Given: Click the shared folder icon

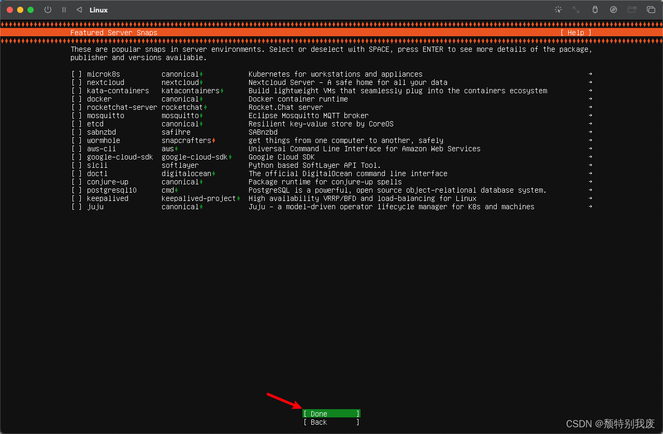Looking at the screenshot, I should tap(632, 10).
